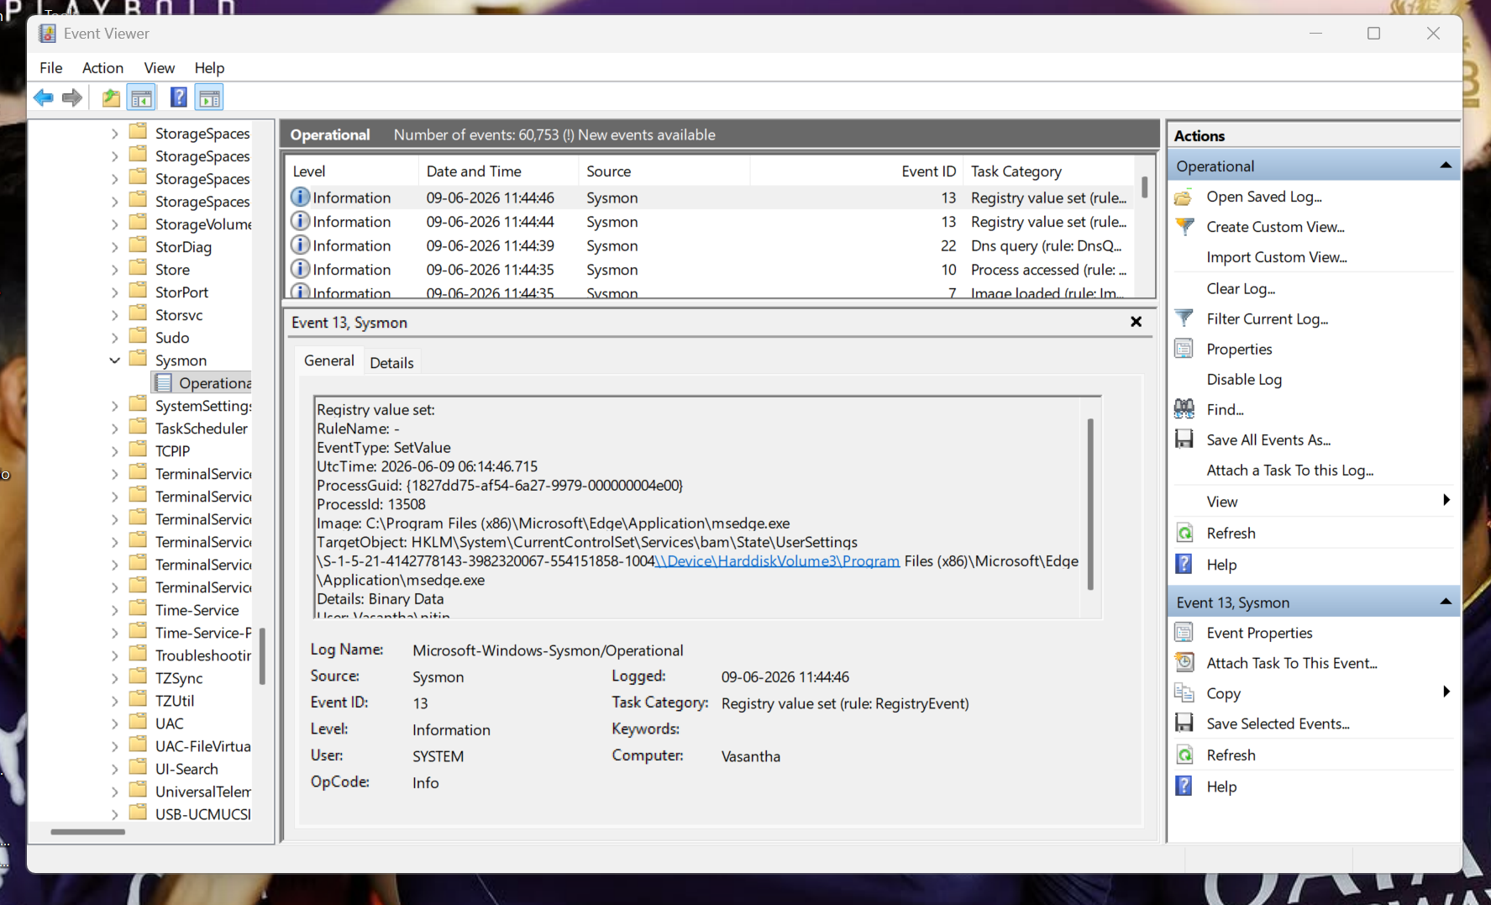1491x905 pixels.
Task: Click the Attach Task To This Event icon
Action: tap(1184, 663)
